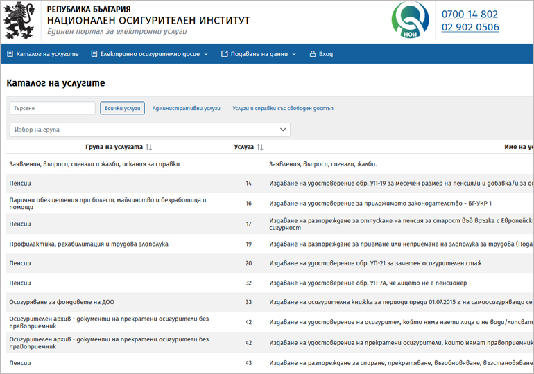This screenshot has width=534, height=374.
Task: Click the lock icon beside Вход
Action: (x=312, y=54)
